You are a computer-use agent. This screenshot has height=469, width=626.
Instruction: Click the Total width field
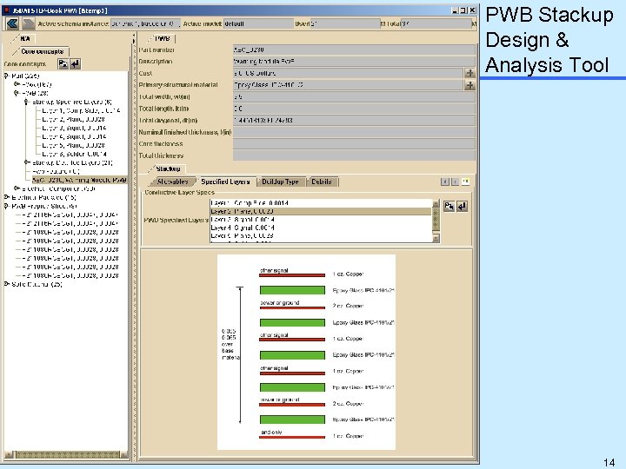click(x=354, y=96)
